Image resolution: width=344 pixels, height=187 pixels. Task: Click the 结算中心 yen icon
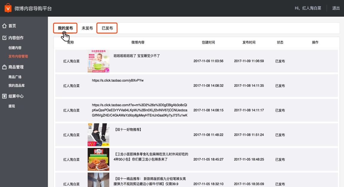pyautogui.click(x=4, y=96)
